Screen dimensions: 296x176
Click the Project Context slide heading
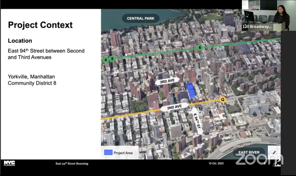[40, 25]
